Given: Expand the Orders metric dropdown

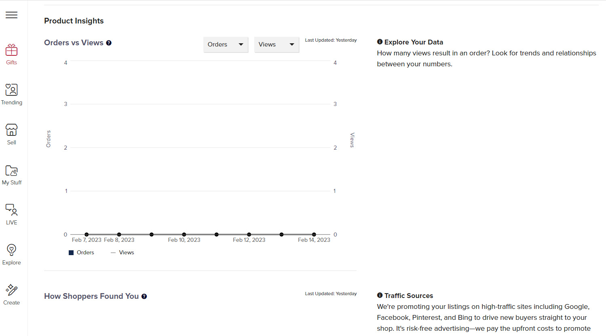Looking at the screenshot, I should click(226, 44).
